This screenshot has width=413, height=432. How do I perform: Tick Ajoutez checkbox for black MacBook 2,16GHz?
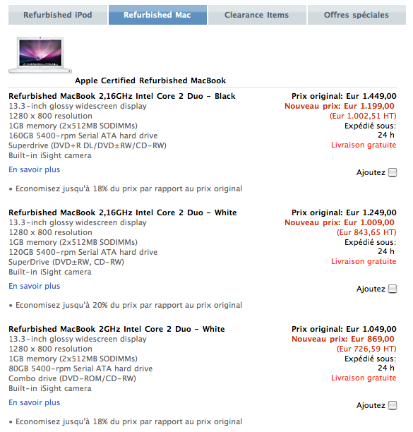tap(393, 172)
